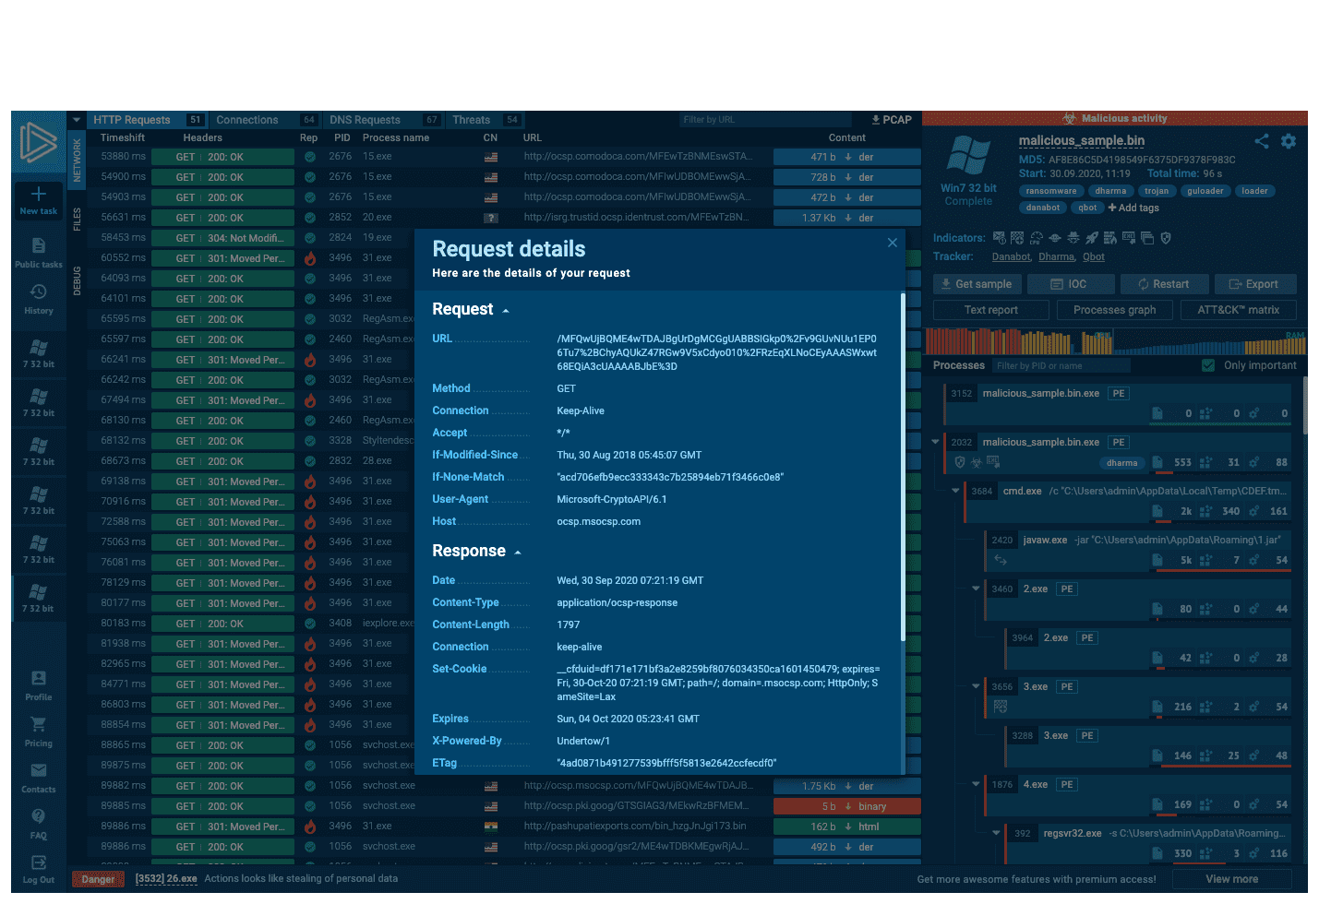
Task: Open the History page in the sidebar
Action: [x=39, y=298]
